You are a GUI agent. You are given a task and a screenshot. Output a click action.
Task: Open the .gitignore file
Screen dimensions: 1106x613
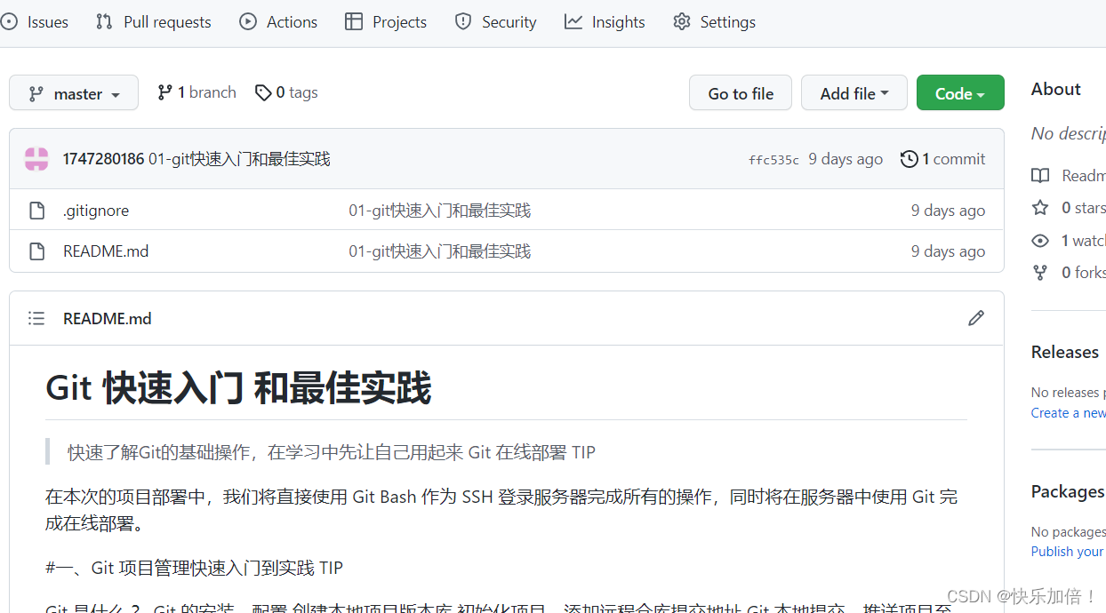point(96,211)
